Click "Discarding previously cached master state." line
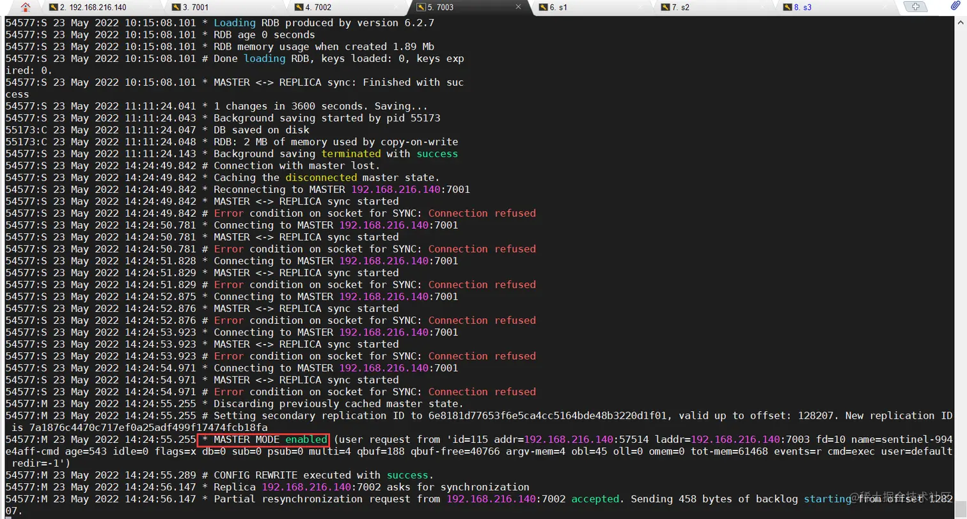Screen dimensions: 967x519 pos(338,404)
